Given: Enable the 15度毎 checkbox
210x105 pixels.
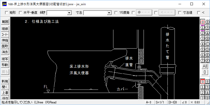Looking at the screenshot, I should coord(116,13).
